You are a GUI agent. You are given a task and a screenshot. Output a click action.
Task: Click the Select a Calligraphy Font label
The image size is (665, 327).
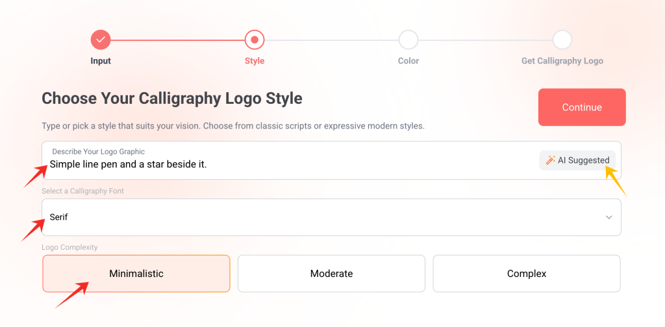point(82,191)
